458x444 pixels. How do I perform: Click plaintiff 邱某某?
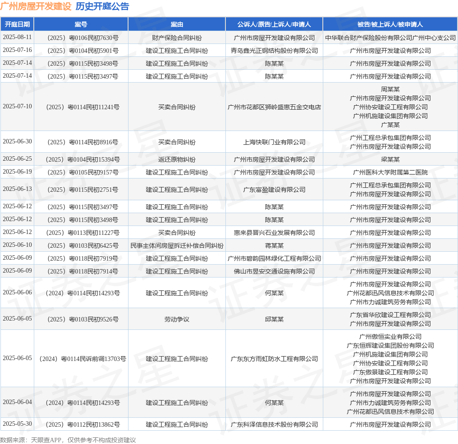click(x=274, y=319)
